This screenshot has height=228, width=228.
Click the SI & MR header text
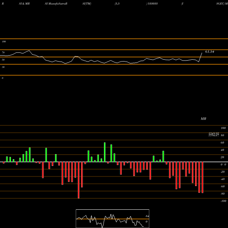(24, 4)
